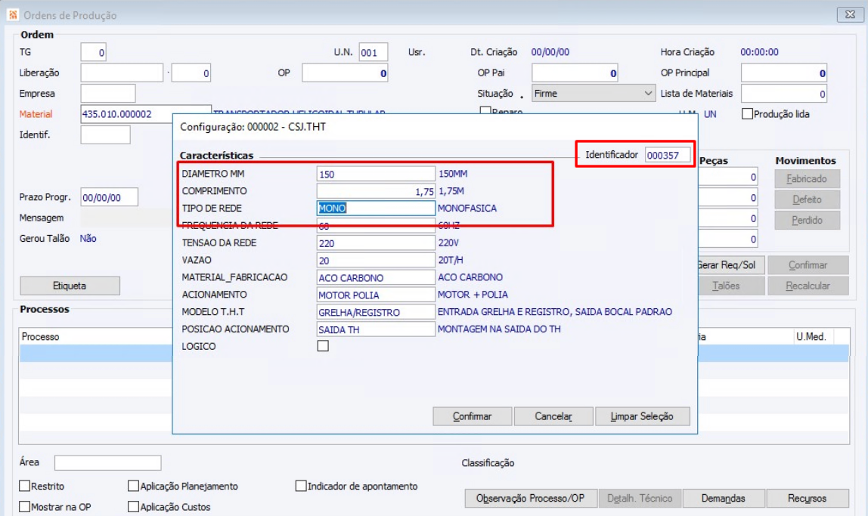
Task: Edit the Material code field
Action: pyautogui.click(x=146, y=114)
